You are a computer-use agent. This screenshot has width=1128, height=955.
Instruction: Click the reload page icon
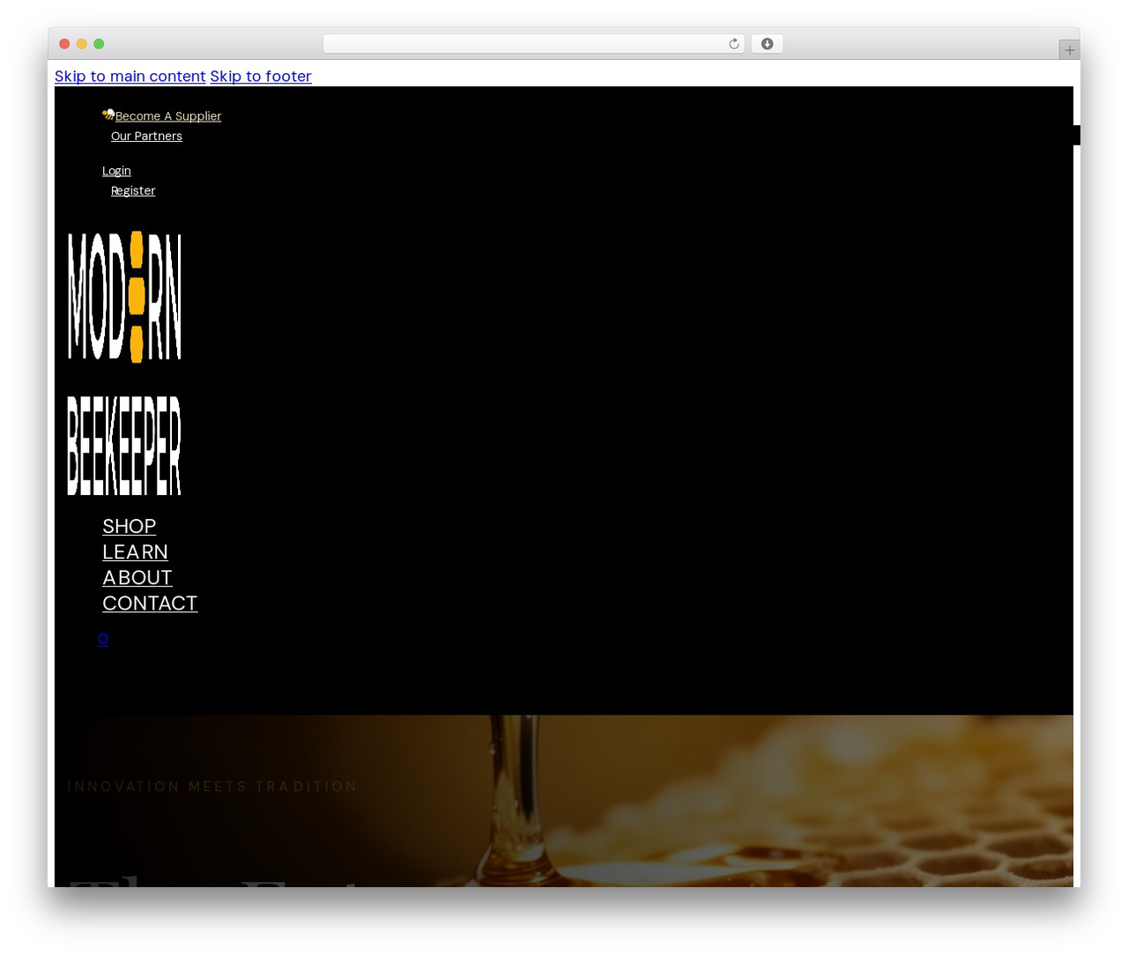pos(733,44)
